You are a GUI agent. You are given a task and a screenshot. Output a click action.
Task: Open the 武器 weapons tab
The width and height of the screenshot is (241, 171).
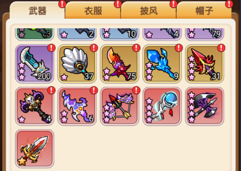point(37,10)
